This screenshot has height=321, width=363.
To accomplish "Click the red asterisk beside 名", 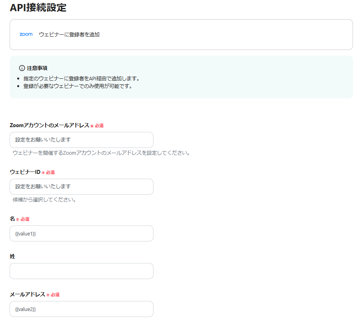I will 17,219.
